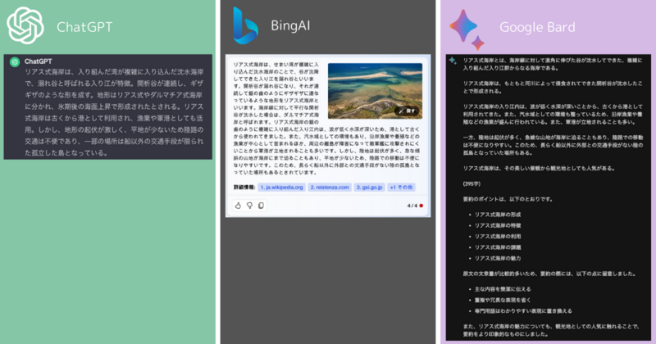Click the 'ChatGPT' sender name above the response
The image size is (656, 344).
tap(38, 61)
